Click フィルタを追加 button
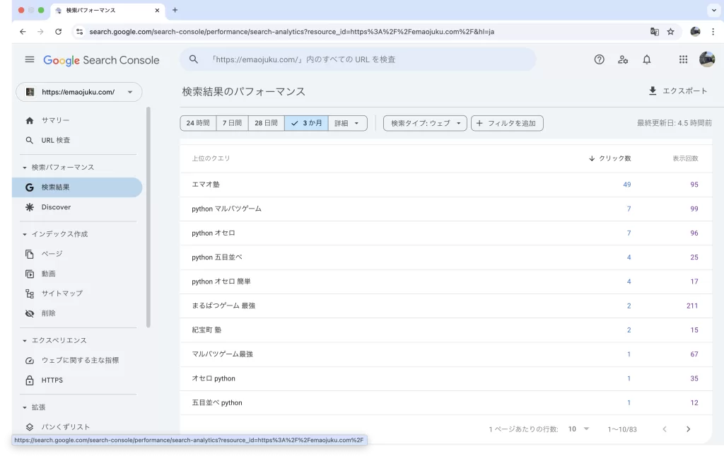 click(507, 123)
